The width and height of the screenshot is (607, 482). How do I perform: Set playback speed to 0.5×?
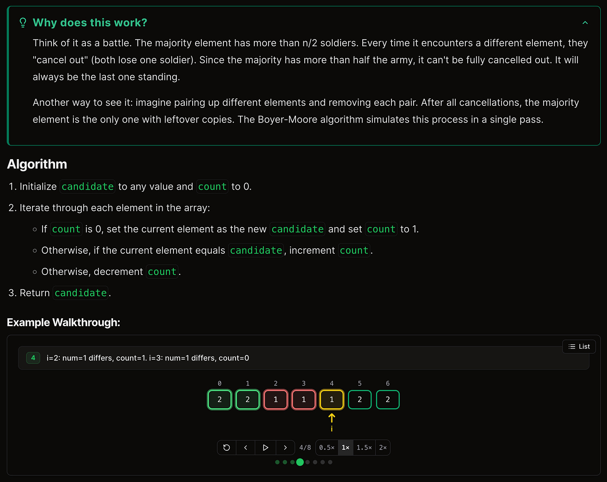(327, 447)
